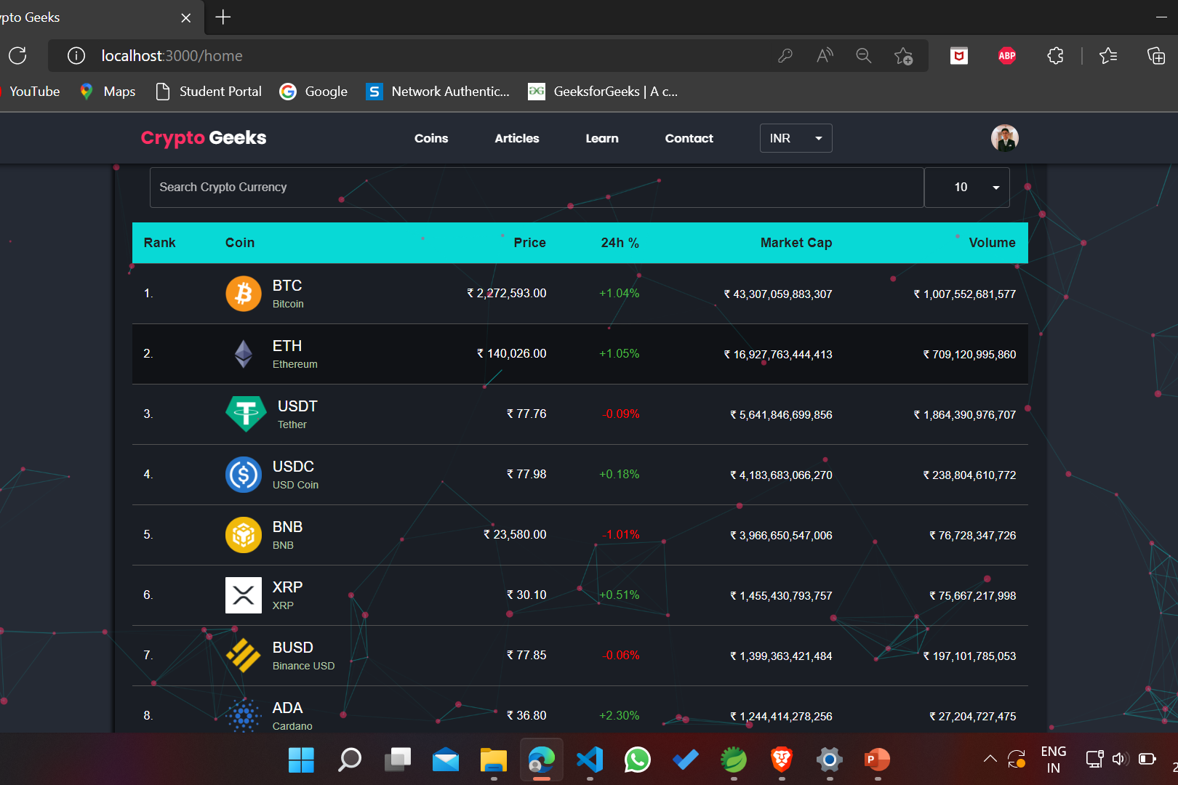
Task: Select Ethereum market cap ₹ 16,927,763,444,413
Action: coord(778,355)
